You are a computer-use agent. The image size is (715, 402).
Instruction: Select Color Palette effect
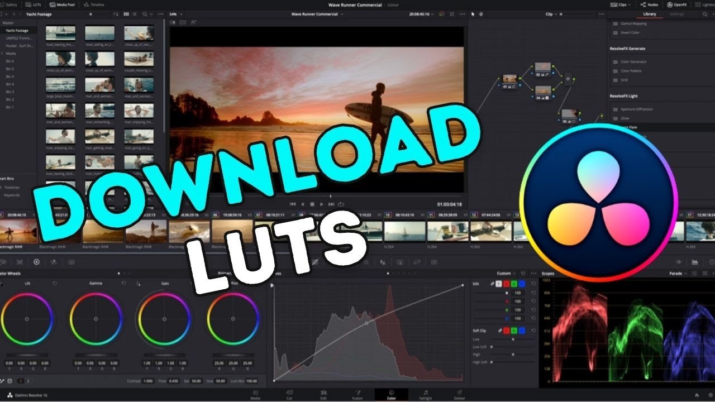click(x=632, y=71)
